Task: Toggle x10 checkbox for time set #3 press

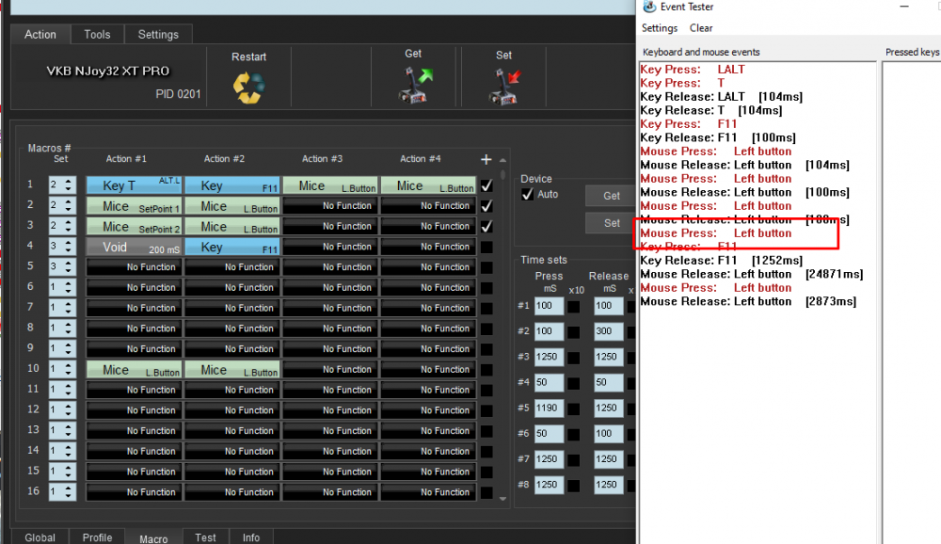Action: coord(574,358)
